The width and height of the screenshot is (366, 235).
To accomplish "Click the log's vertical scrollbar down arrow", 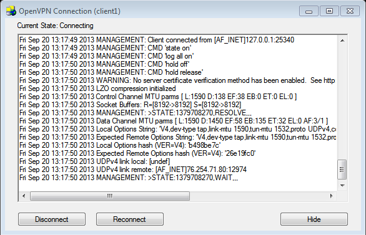I will [342, 185].
